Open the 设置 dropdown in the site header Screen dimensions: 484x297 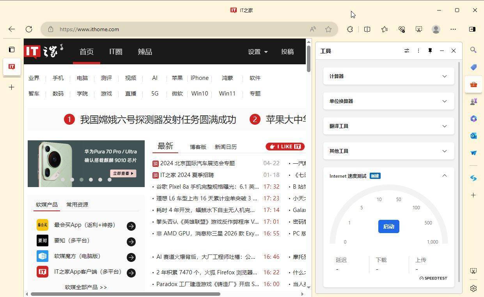tap(258, 51)
